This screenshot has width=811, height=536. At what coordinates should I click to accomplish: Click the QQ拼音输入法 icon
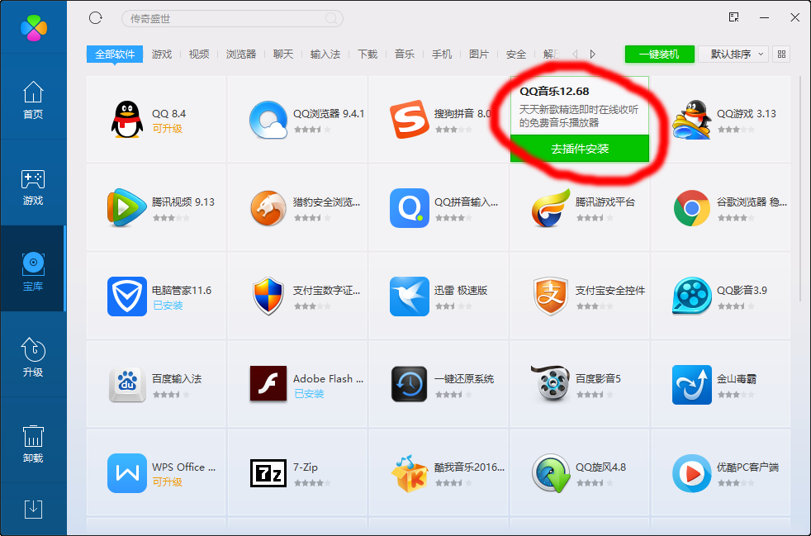[x=409, y=208]
